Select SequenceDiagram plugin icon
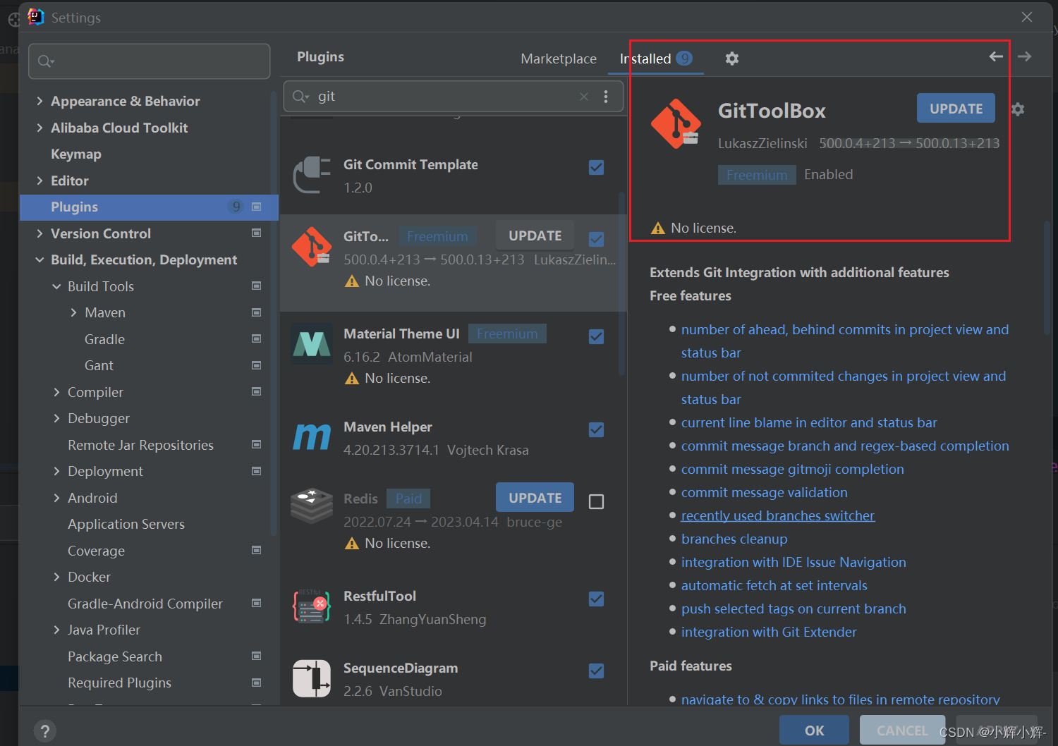This screenshot has height=746, width=1058. tap(312, 678)
